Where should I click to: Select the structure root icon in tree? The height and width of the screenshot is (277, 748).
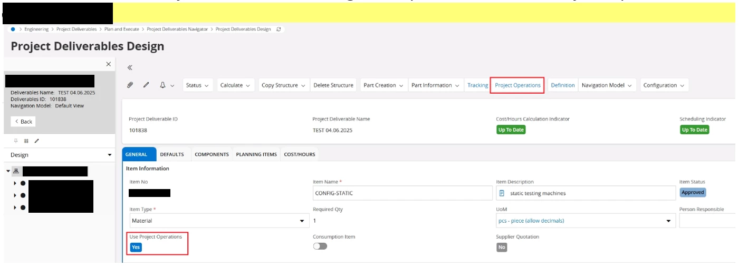click(16, 171)
